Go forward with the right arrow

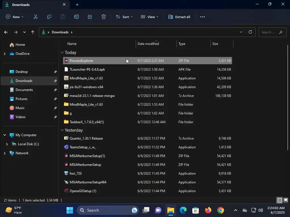pos(16,32)
